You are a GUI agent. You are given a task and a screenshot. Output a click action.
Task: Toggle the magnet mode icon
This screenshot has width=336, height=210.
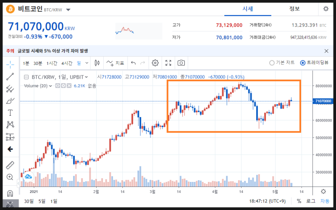tap(10, 193)
